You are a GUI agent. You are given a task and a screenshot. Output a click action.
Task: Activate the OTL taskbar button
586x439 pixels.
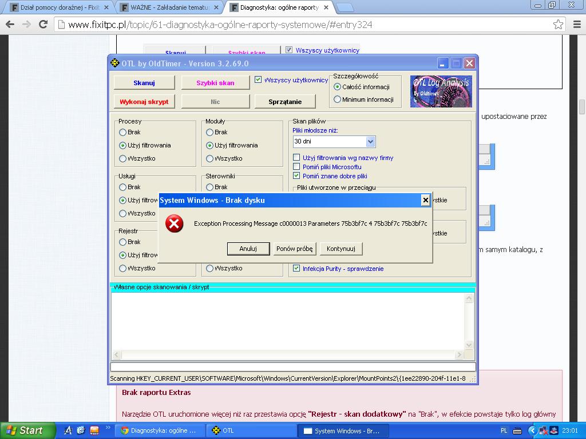coord(252,431)
